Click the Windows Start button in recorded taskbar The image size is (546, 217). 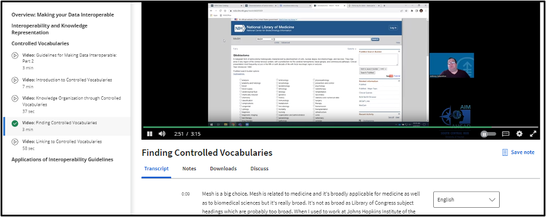click(211, 124)
